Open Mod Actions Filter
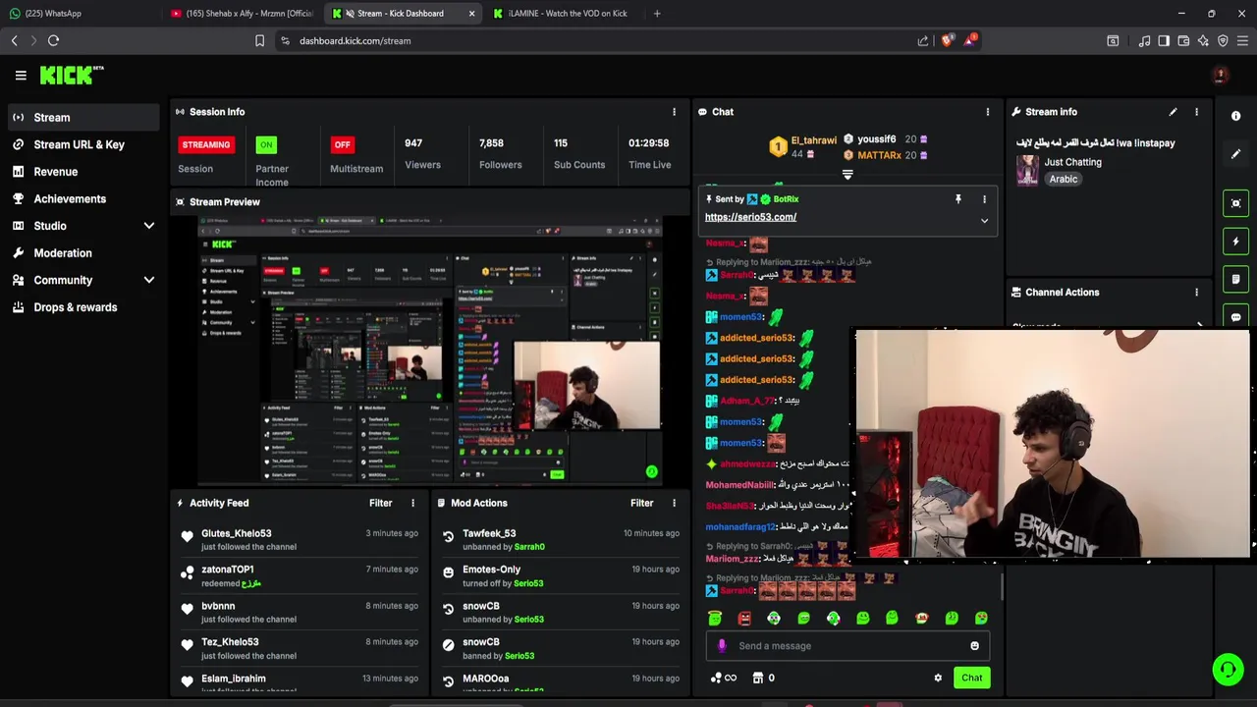Screen dimensions: 1257x707 (x=641, y=503)
